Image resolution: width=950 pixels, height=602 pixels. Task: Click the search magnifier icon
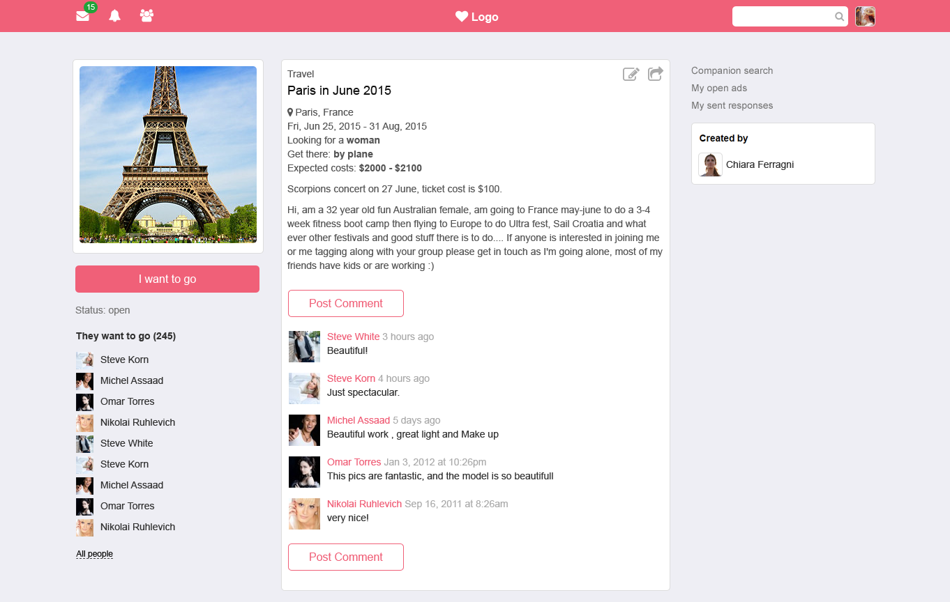(839, 17)
